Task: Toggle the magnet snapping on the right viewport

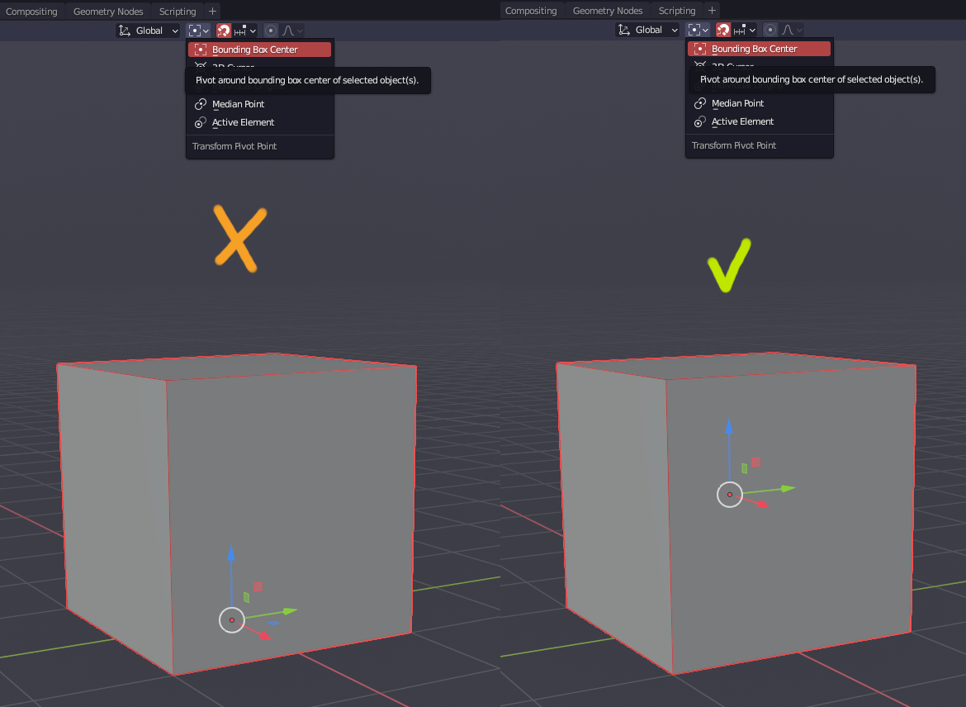Action: (723, 30)
